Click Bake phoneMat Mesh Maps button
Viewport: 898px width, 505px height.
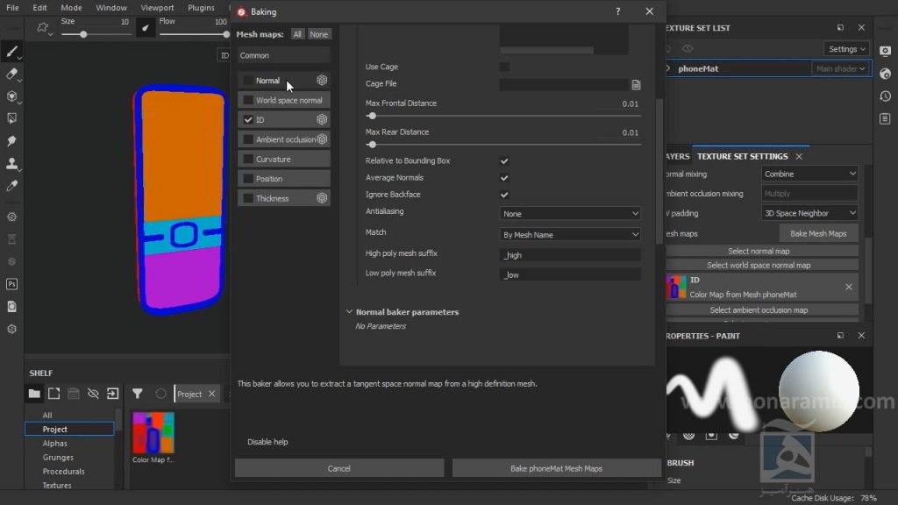tap(556, 468)
